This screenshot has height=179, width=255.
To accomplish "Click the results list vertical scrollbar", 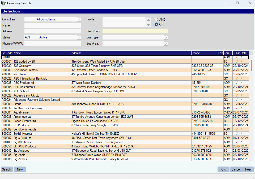I will tap(251, 66).
